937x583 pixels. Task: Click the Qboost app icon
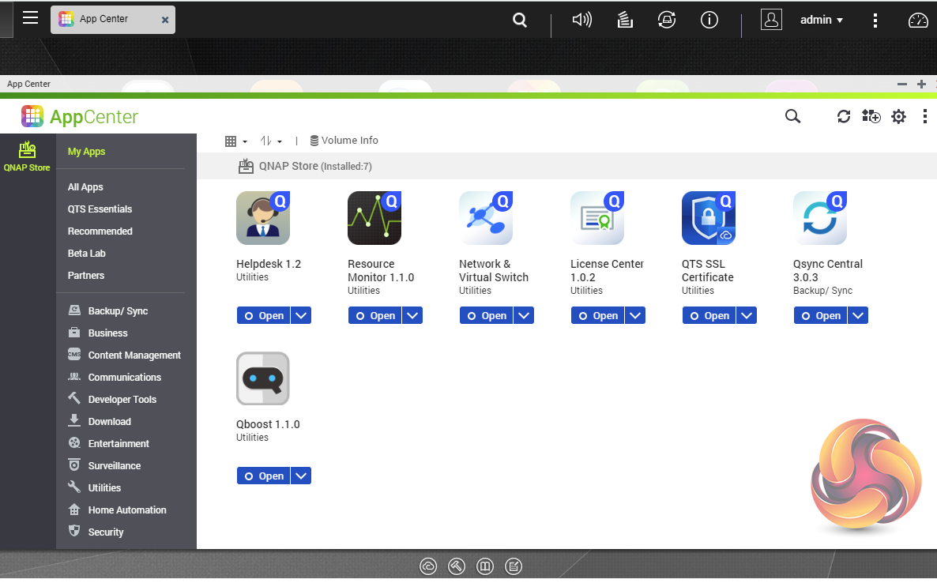(x=263, y=378)
